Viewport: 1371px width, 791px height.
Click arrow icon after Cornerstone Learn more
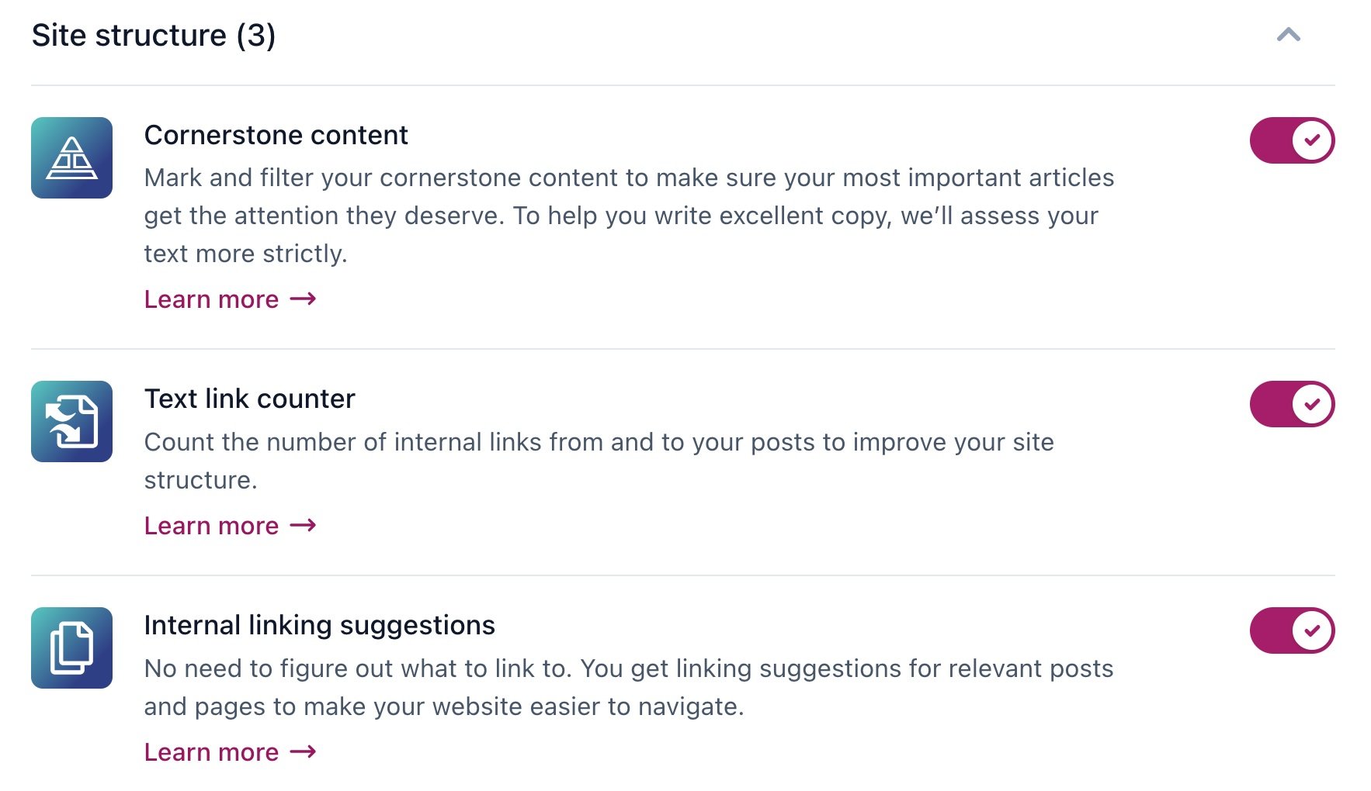click(x=303, y=299)
